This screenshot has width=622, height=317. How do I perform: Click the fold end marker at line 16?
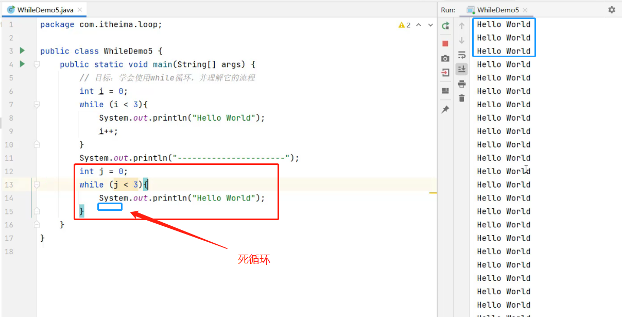[37, 225]
